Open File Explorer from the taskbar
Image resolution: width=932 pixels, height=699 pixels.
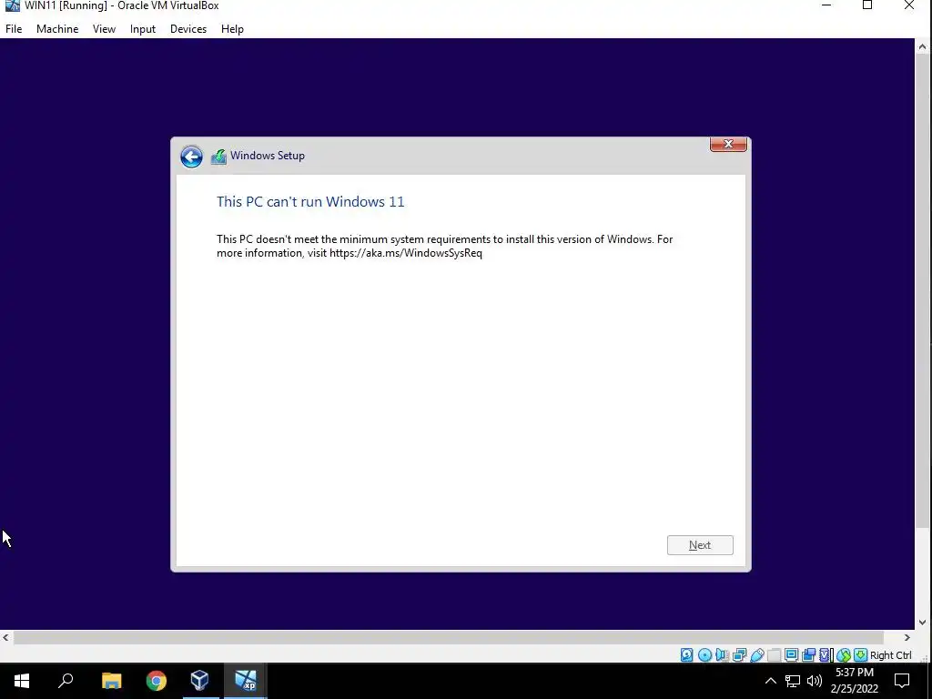pos(112,681)
